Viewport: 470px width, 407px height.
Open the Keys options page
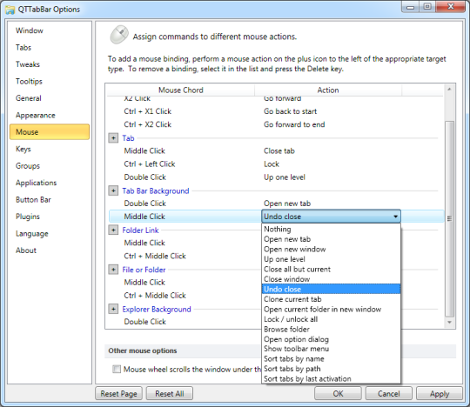[50, 149]
